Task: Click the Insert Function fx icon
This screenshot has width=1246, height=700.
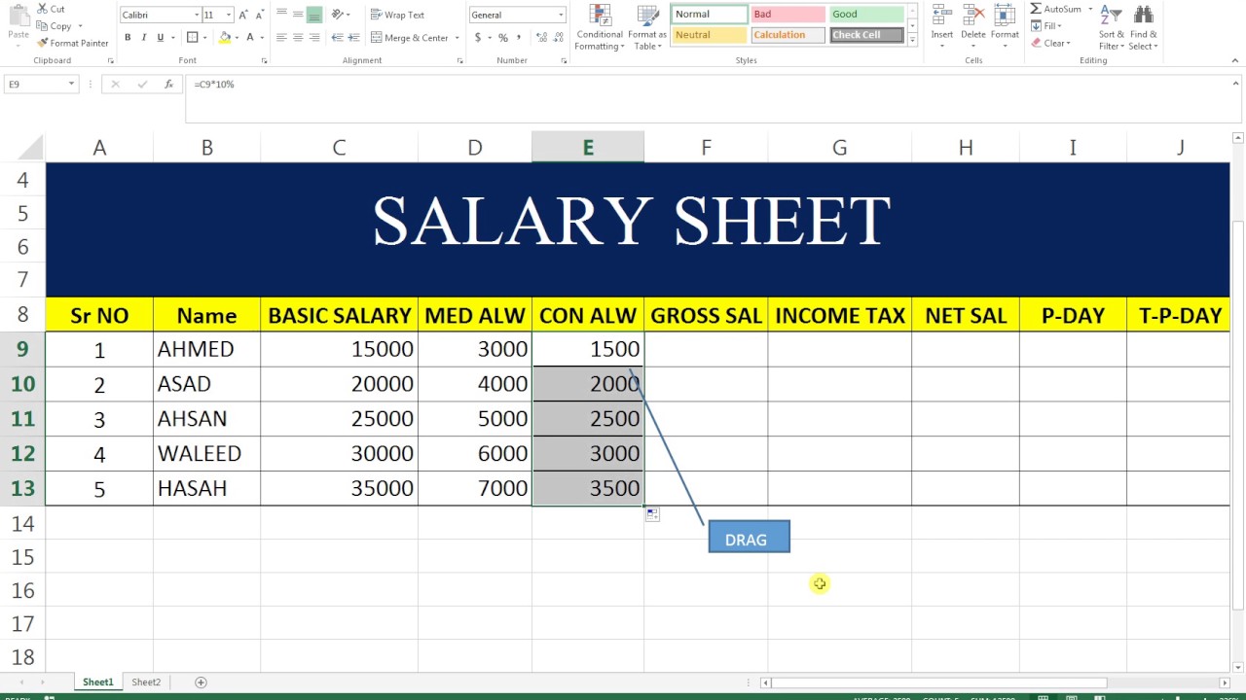Action: coord(168,85)
